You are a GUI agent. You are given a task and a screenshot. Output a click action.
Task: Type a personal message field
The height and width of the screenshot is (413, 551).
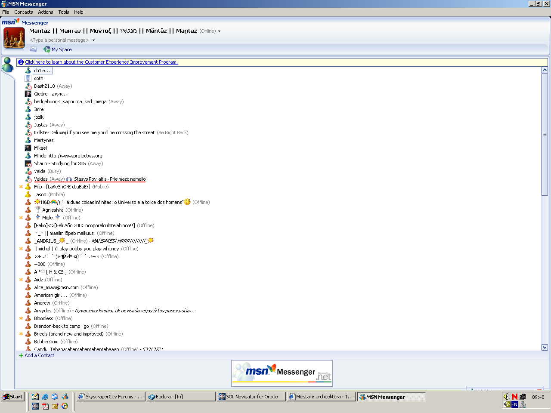(59, 40)
